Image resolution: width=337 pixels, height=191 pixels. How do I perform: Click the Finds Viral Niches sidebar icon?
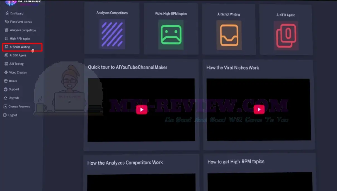pyautogui.click(x=7, y=22)
